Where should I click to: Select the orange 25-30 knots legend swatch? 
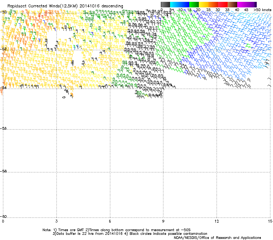[x=213, y=4]
